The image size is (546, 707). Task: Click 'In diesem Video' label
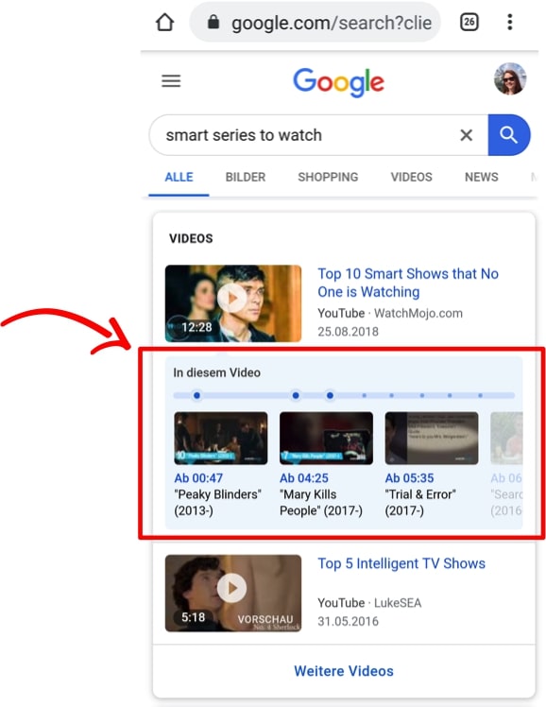coord(216,372)
